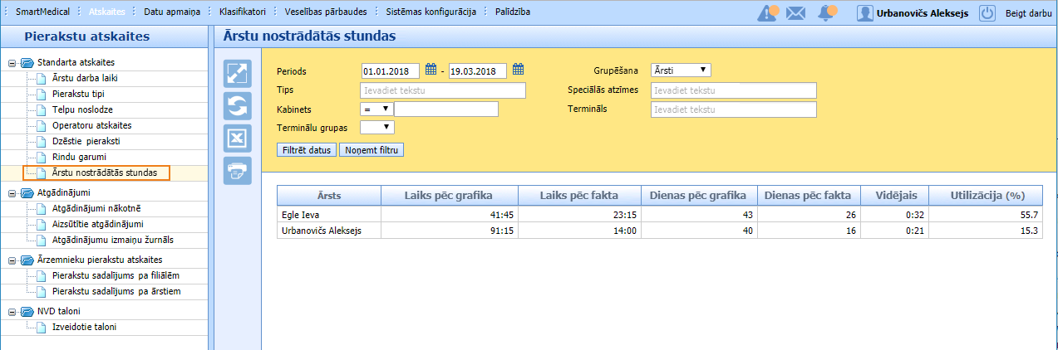Open calendar picker for period end date
The image size is (1058, 350).
518,70
